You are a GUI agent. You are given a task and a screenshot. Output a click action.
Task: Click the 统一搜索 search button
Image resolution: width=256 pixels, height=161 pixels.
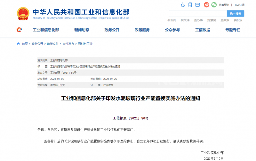[236, 13]
